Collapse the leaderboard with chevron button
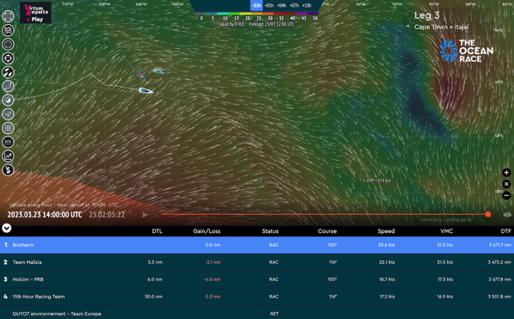This screenshot has width=514, height=319. tap(7, 228)
